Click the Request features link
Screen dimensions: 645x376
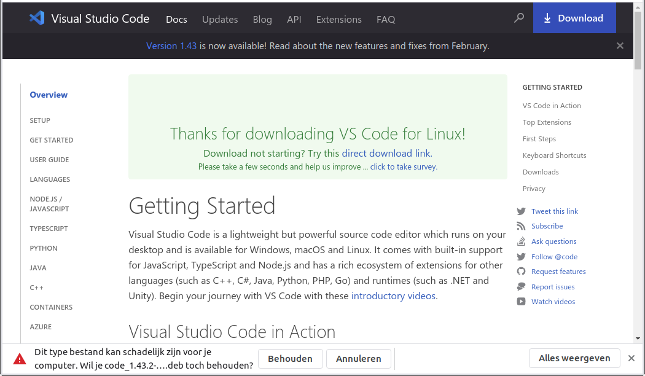click(558, 272)
